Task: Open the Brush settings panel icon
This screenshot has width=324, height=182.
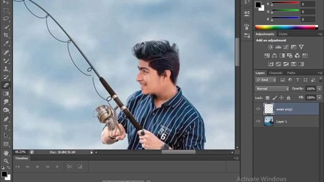Action: [247, 27]
